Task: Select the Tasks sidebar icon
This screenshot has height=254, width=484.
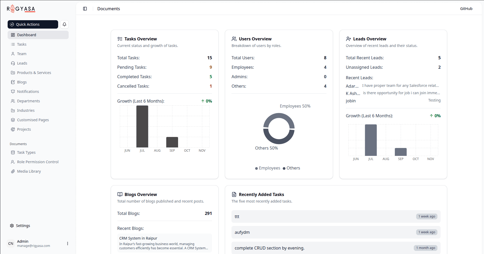Action: pyautogui.click(x=13, y=44)
